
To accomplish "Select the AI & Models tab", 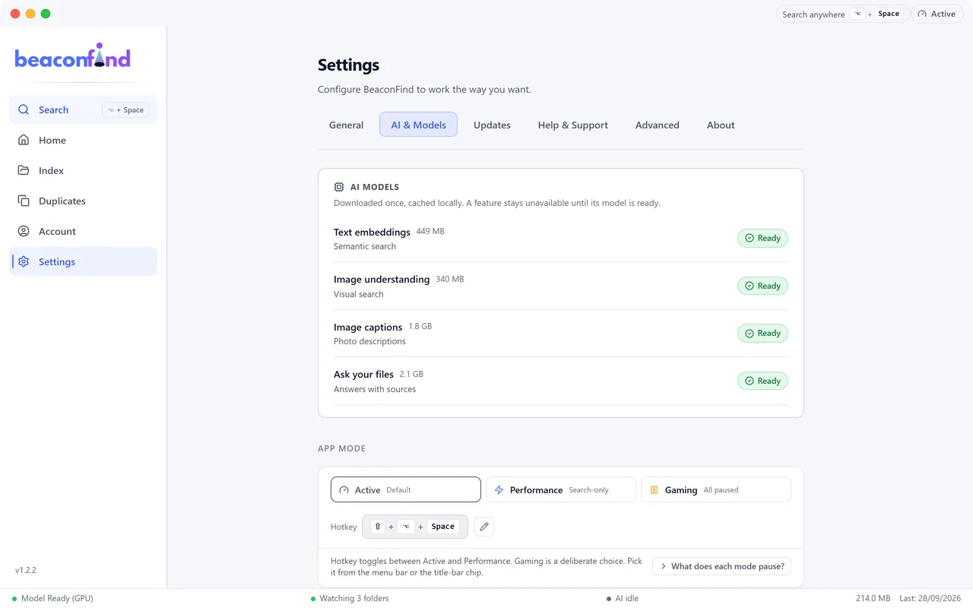I will click(418, 125).
